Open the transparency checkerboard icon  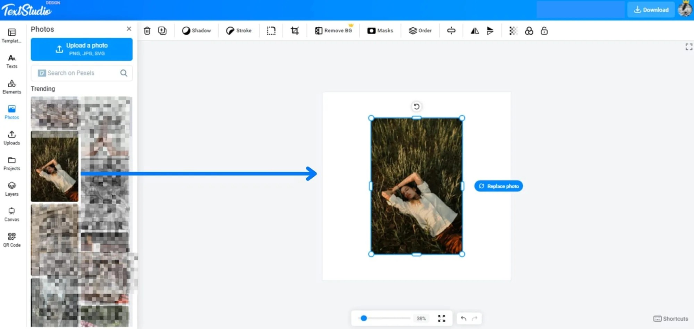(x=513, y=31)
